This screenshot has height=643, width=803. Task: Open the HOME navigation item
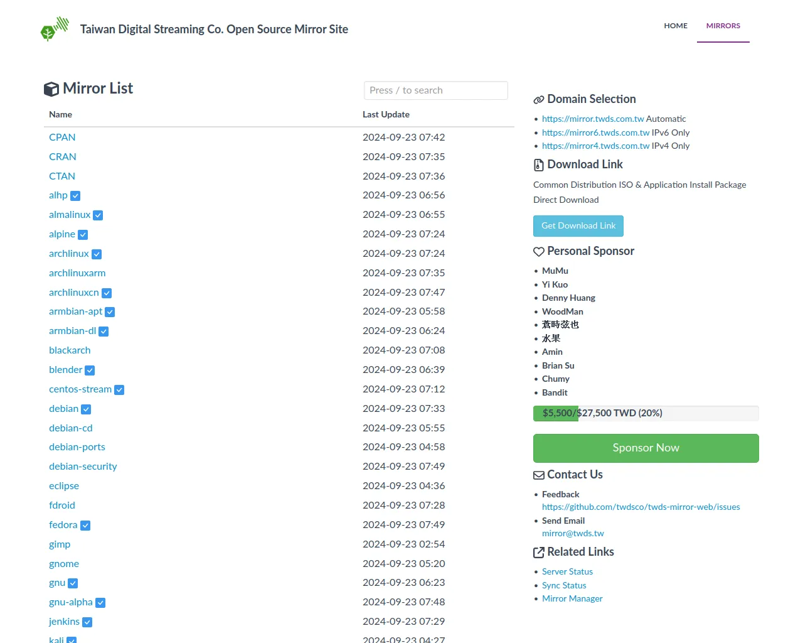tap(676, 26)
